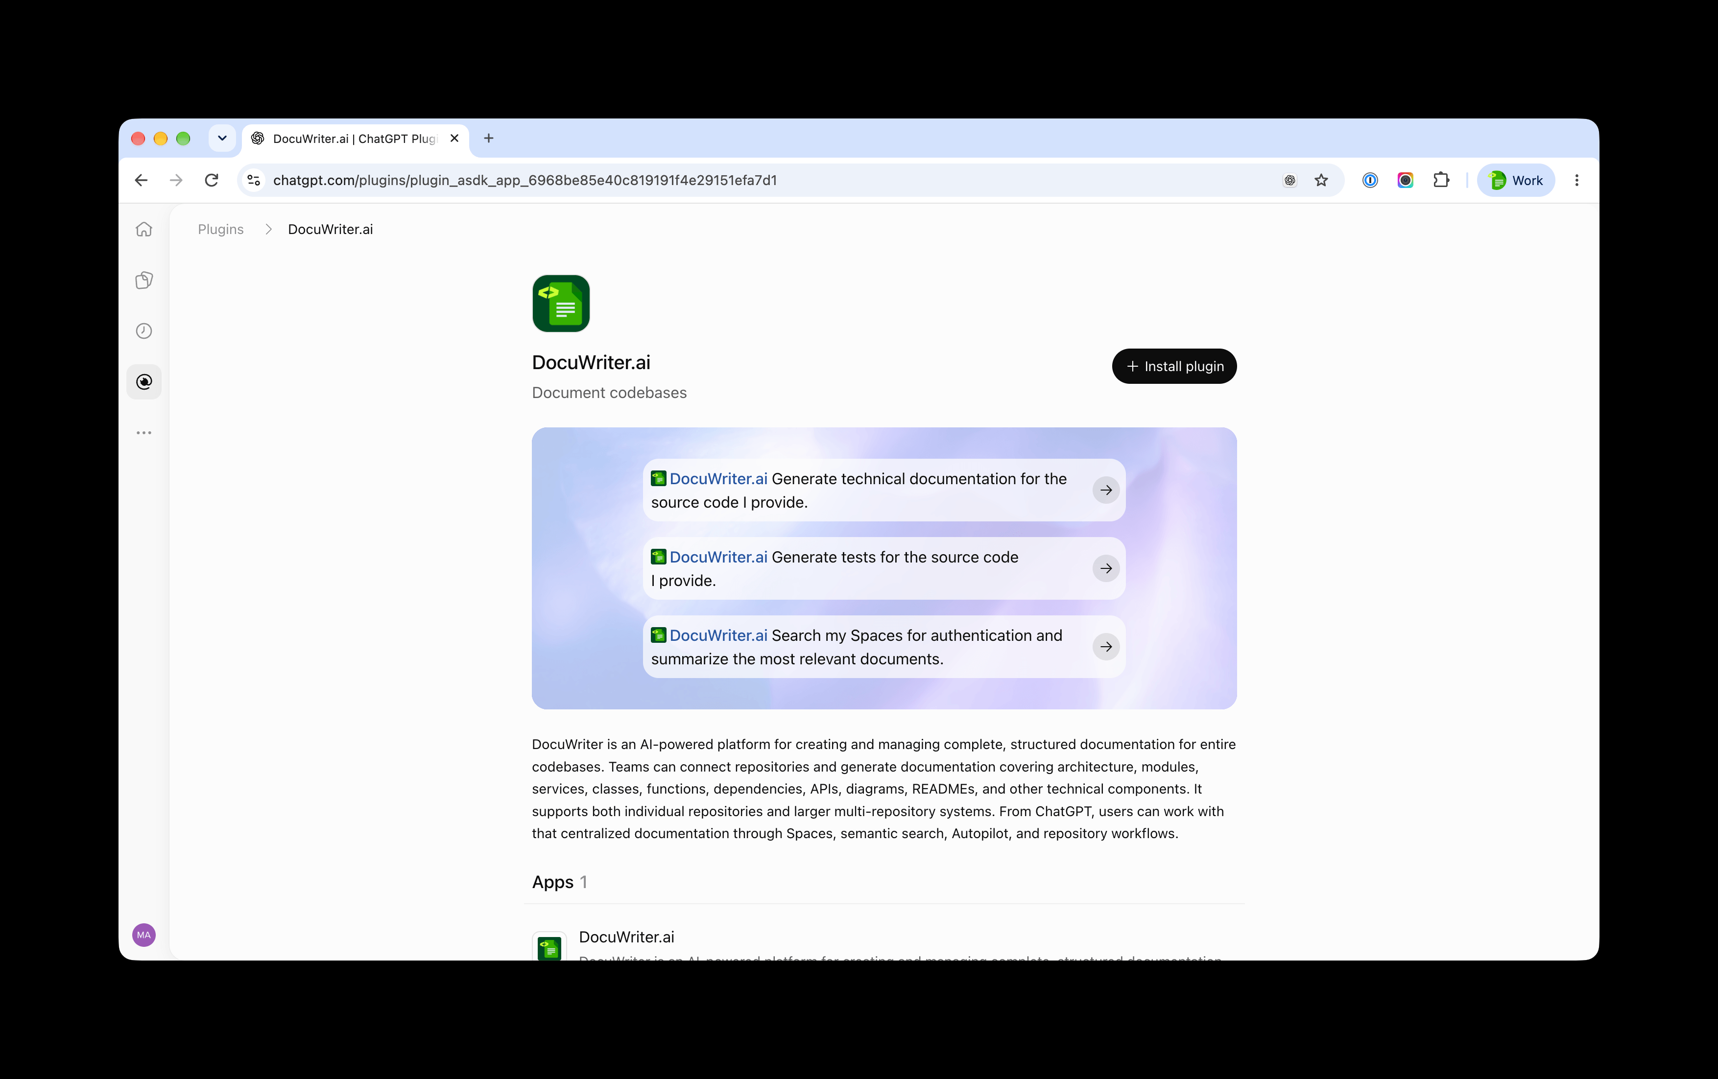The height and width of the screenshot is (1079, 1718).
Task: Click the large DocuWriter.ai plugin logo
Action: coord(561,303)
